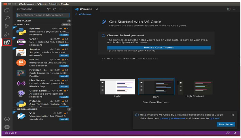Viewport: 241px width, 138px height.
Task: Install the ESLint extension
Action: coord(64,66)
